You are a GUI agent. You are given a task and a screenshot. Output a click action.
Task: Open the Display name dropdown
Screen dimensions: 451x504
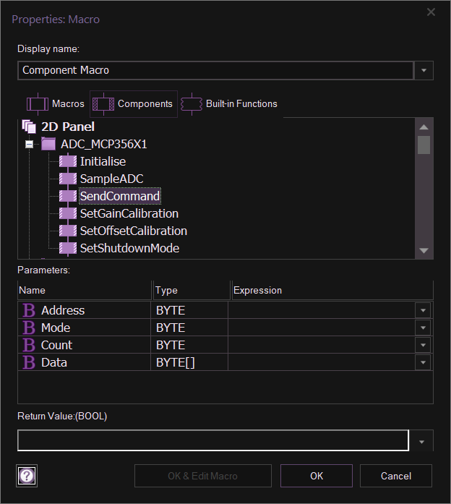[x=424, y=70]
